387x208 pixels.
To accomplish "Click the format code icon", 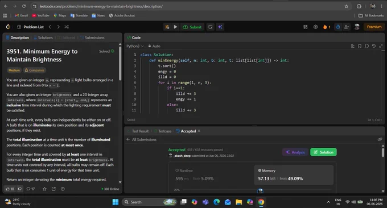I will point(352,46).
